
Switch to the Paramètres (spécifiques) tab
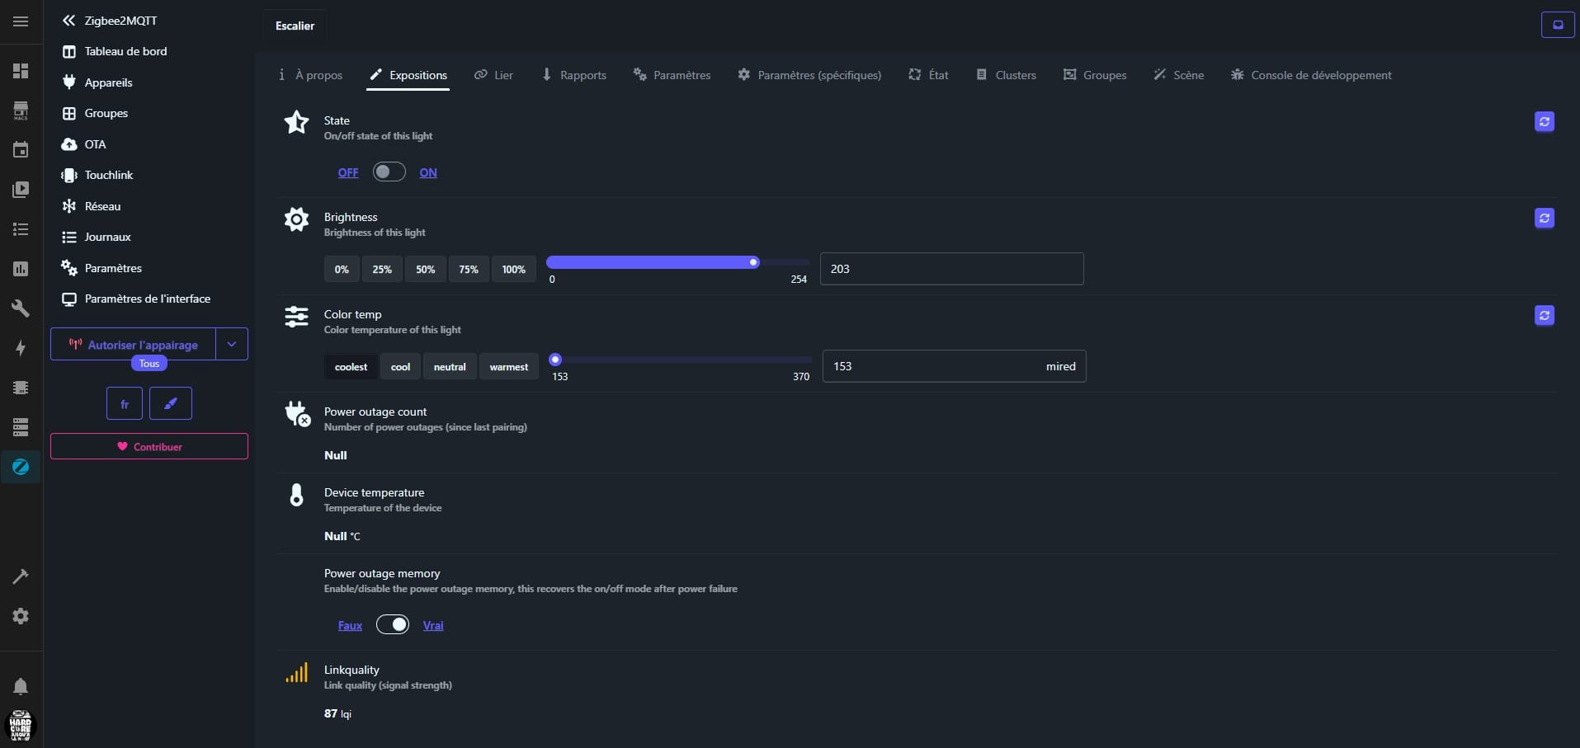[x=809, y=75]
